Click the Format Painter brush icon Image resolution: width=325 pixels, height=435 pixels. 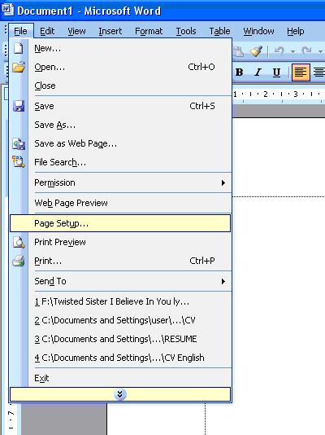click(256, 51)
